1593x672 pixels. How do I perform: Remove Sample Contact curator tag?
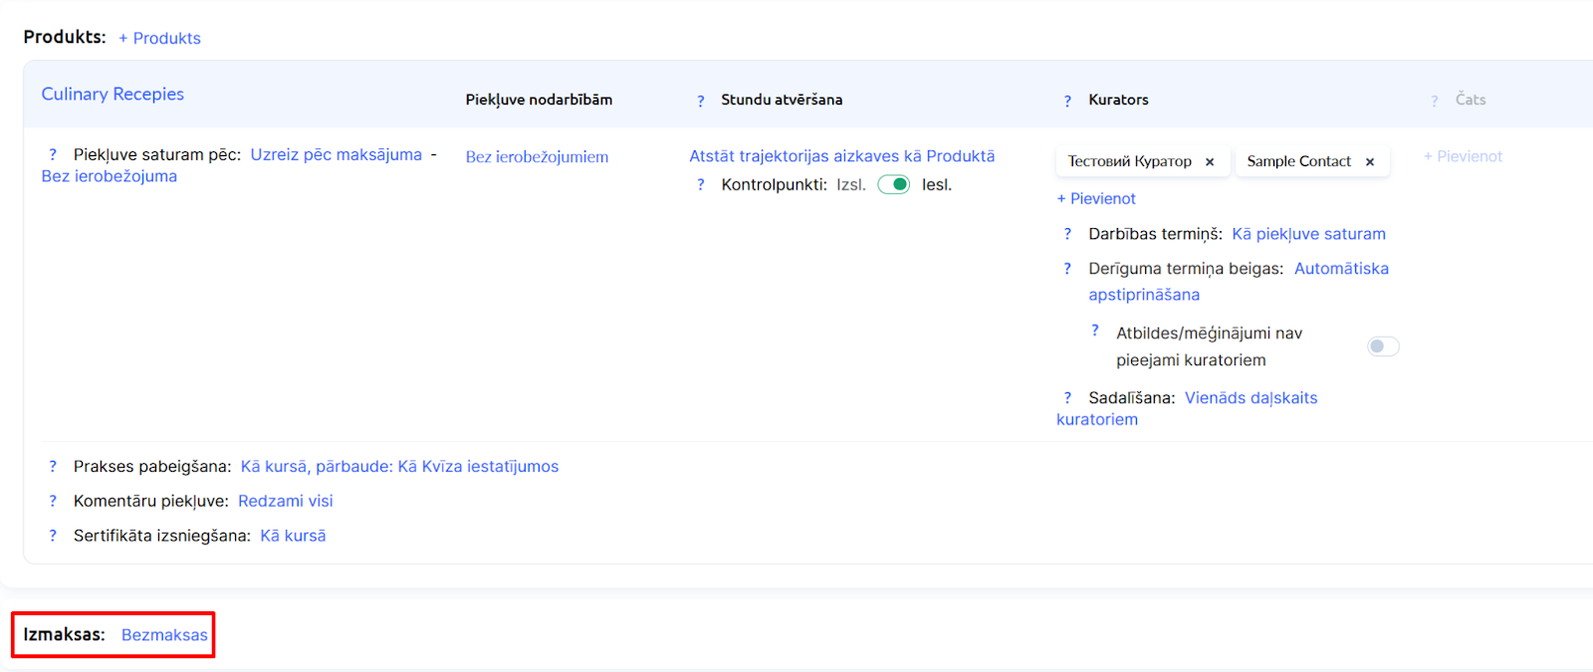(x=1370, y=162)
